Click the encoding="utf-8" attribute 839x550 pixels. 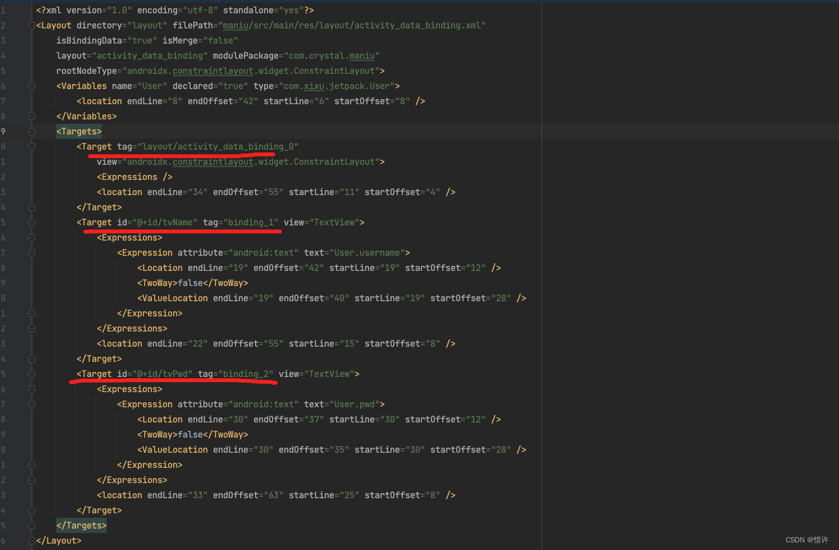click(178, 10)
